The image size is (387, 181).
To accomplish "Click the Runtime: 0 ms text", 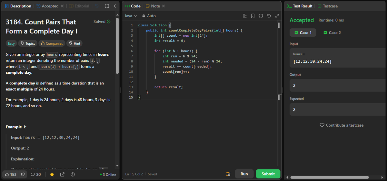I will [331, 20].
